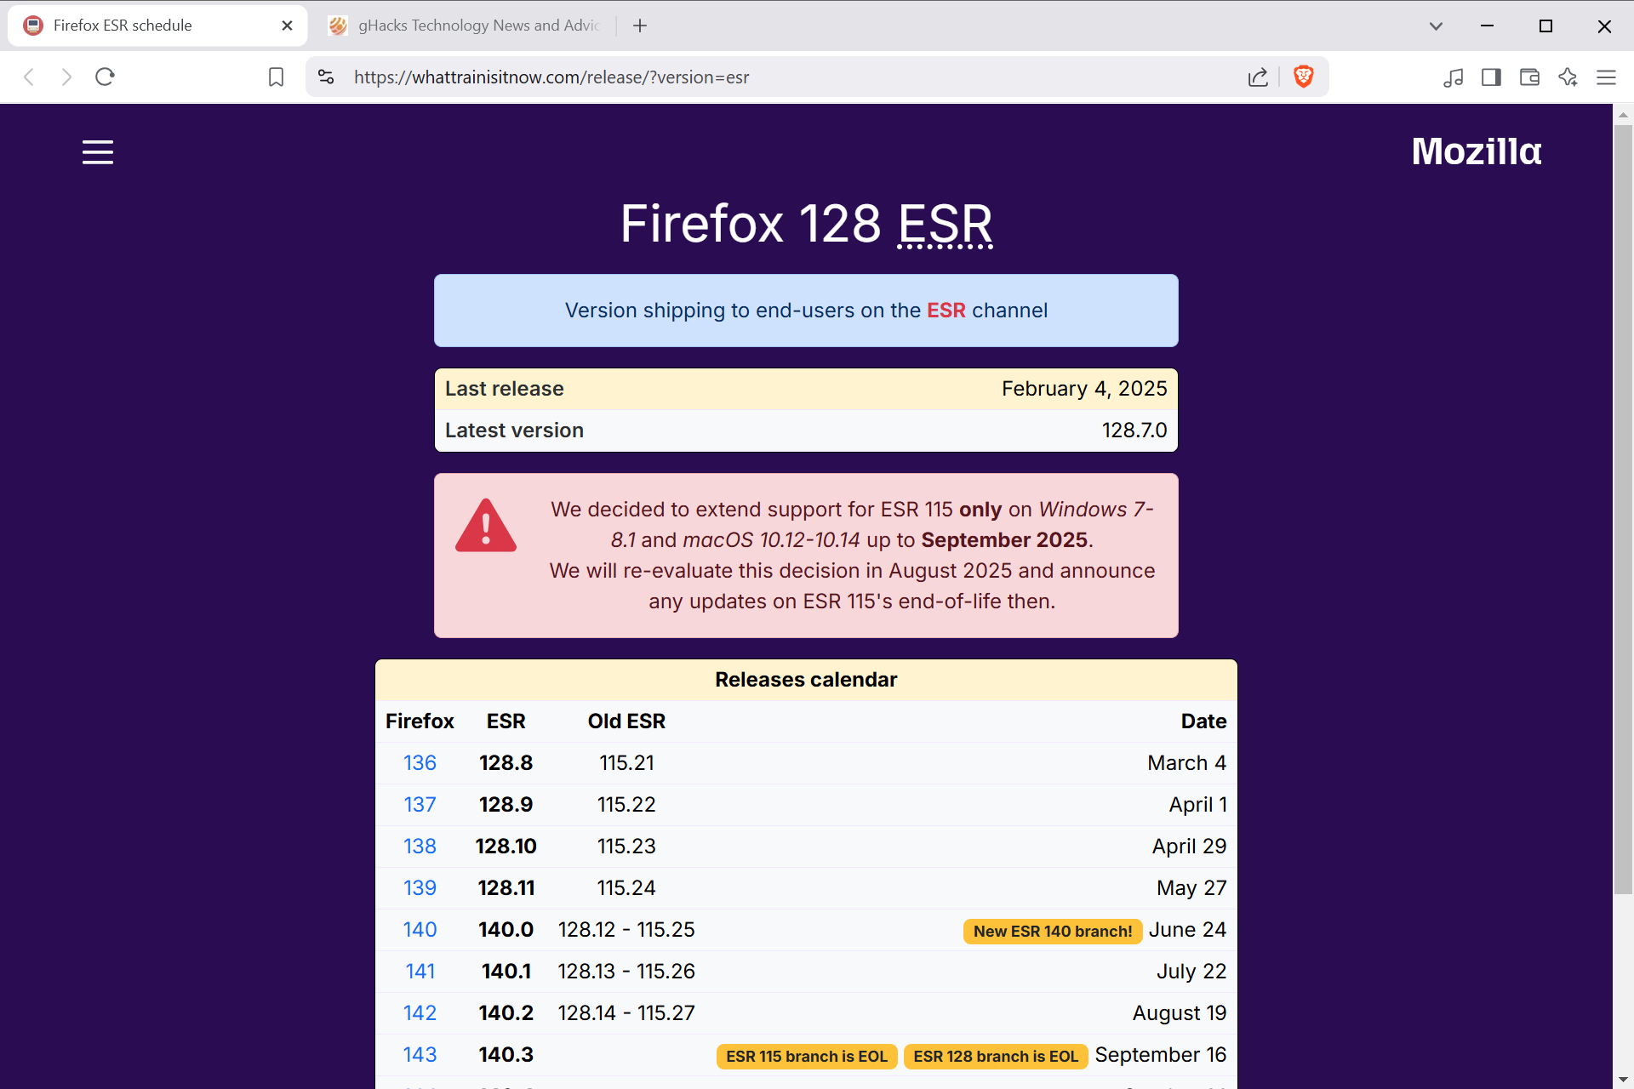The height and width of the screenshot is (1089, 1634).
Task: Navigate back to the previous page
Action: 30,77
